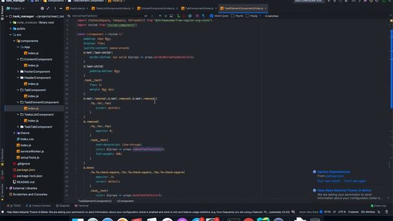Jump to next search occurrence arrow
Screen dimensions: 393x221
(x=166, y=16)
